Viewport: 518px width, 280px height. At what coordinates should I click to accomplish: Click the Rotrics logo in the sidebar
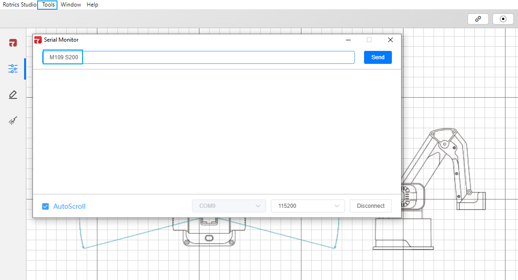pos(13,43)
